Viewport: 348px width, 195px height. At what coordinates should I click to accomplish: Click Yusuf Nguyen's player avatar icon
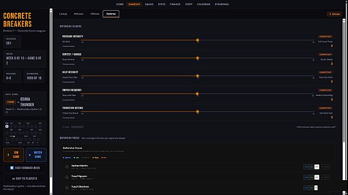(67, 177)
